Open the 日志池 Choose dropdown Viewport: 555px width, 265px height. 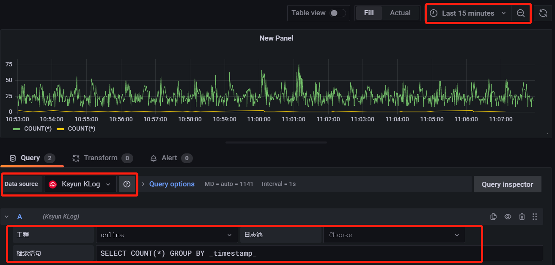pos(394,235)
